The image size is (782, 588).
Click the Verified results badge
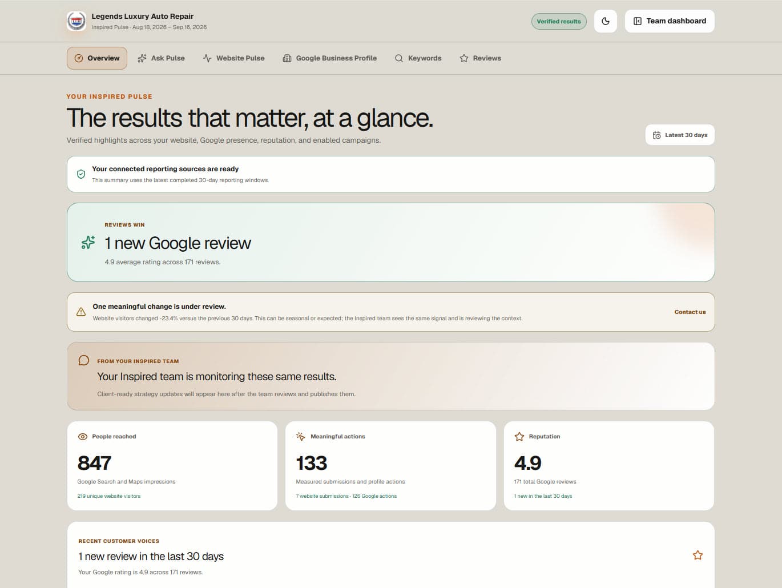tap(559, 22)
